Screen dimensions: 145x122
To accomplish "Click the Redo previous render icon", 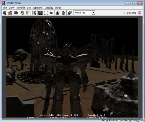I will [x=5, y=13].
